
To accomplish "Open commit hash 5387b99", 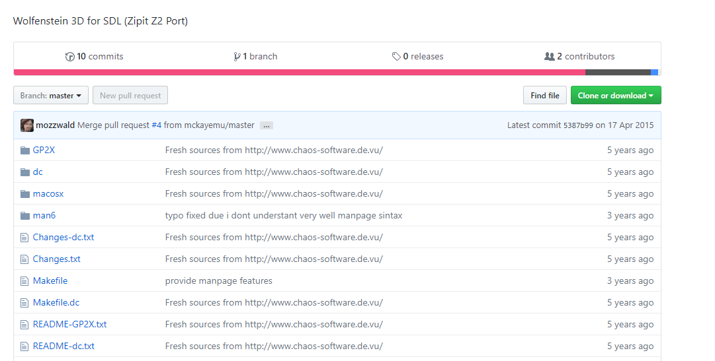I will tap(578, 125).
